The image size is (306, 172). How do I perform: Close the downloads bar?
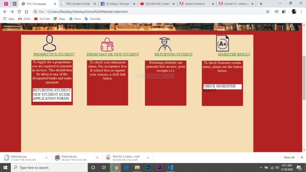point(302,157)
